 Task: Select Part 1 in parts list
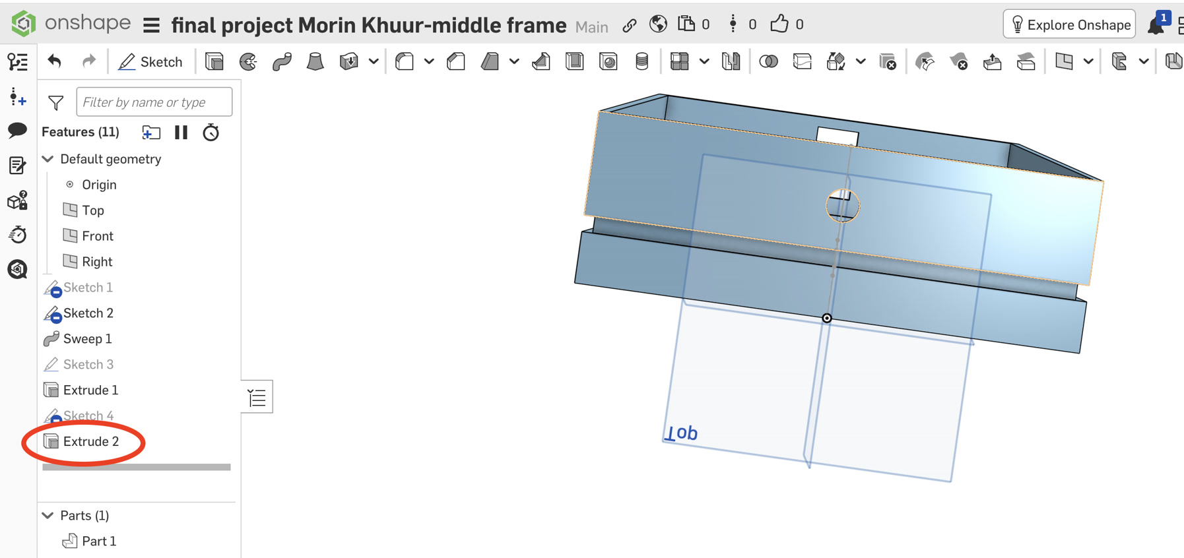click(x=99, y=541)
